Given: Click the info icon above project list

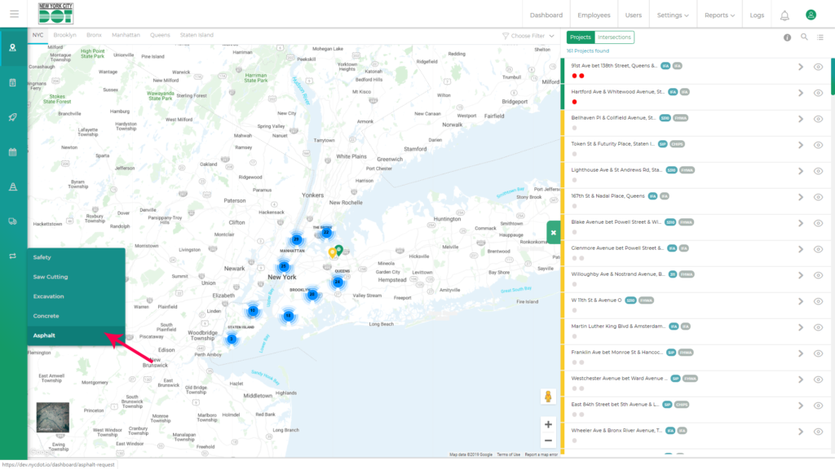Looking at the screenshot, I should point(787,37).
